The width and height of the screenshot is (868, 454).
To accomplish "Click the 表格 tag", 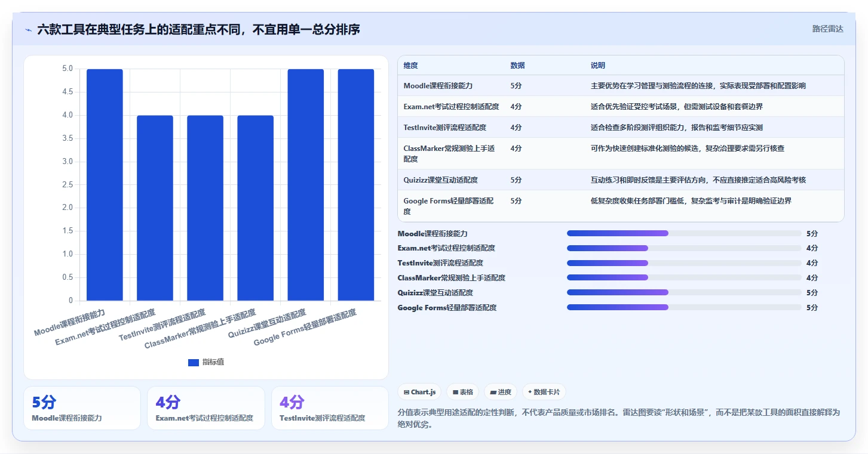I will click(x=463, y=392).
